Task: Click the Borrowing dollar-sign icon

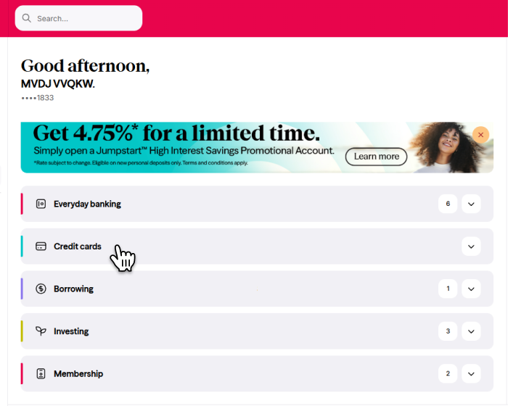Action: (41, 289)
